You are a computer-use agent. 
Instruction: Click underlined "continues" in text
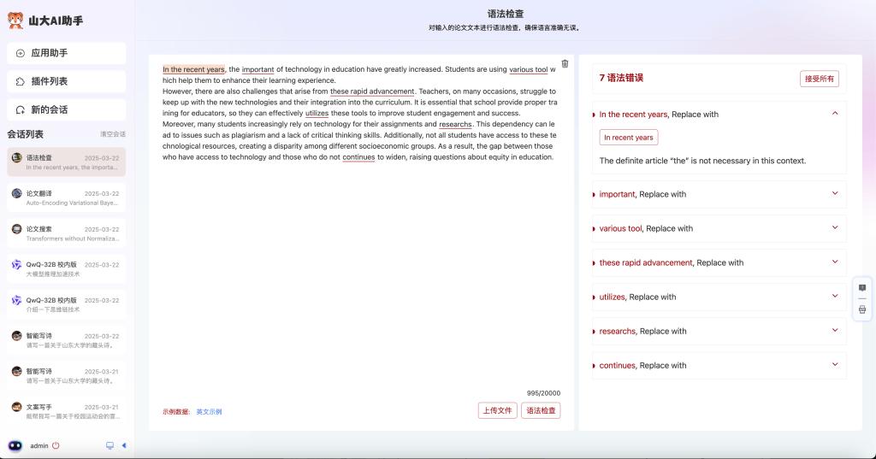(x=358, y=157)
